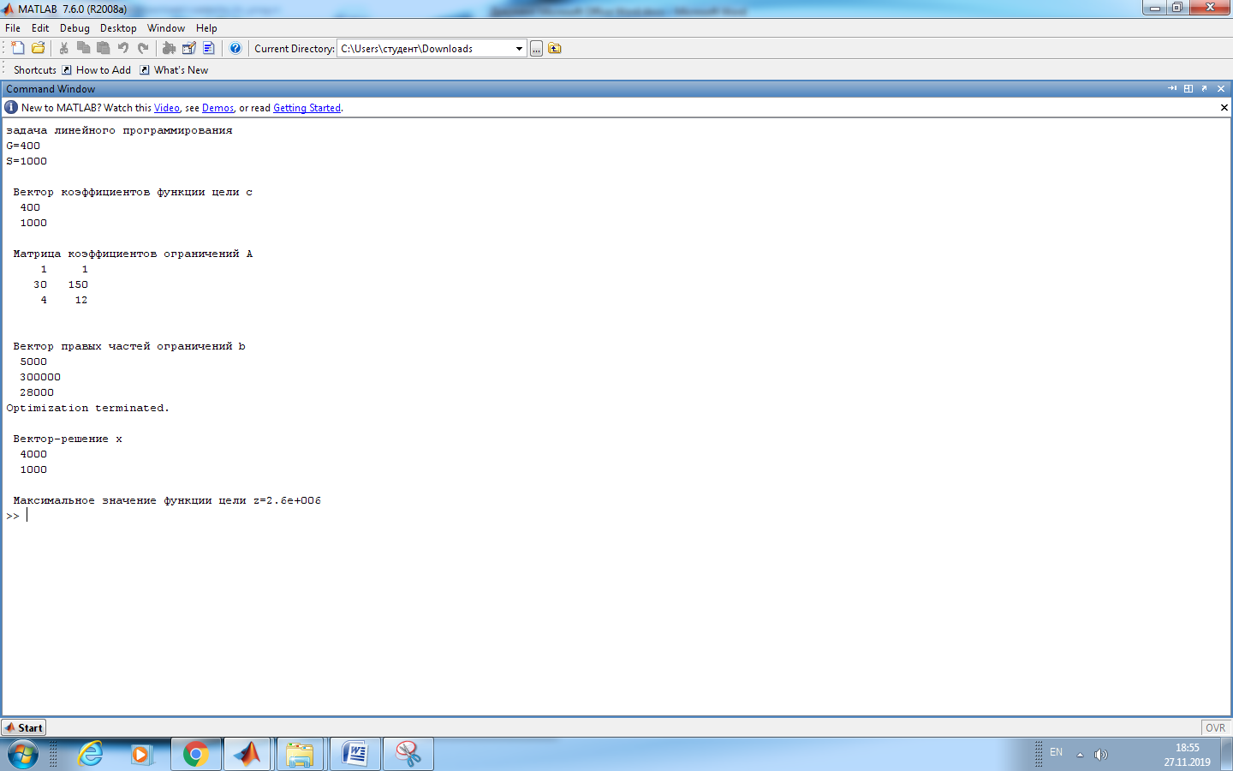Open the Edit menu
1233x771 pixels.
(x=40, y=28)
